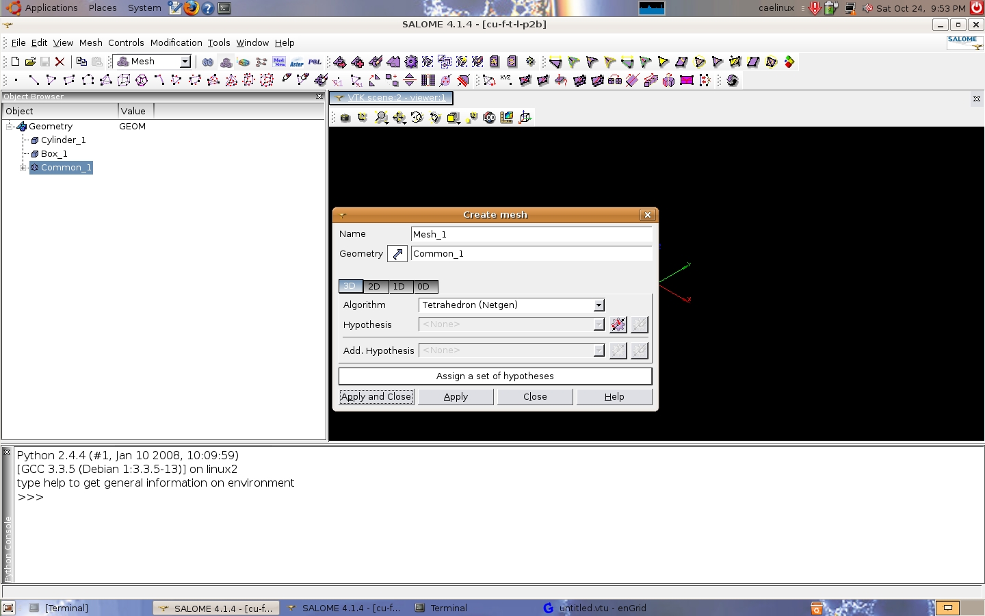The height and width of the screenshot is (616, 985).
Task: Click the XYZ move node icon
Action: click(x=506, y=79)
